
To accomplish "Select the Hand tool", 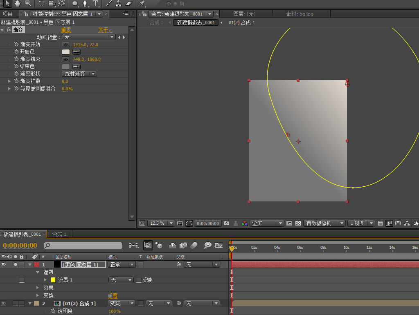I will pos(18,3).
